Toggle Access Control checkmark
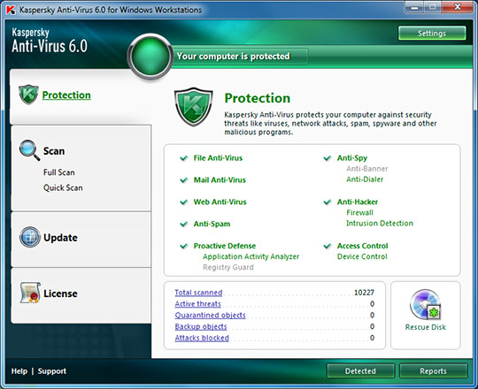 tap(328, 246)
